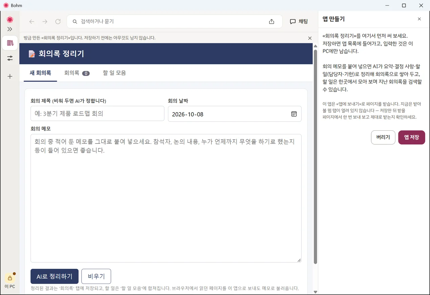Image resolution: width=430 pixels, height=295 pixels.
Task: Go back with the left arrow
Action: coord(32,22)
